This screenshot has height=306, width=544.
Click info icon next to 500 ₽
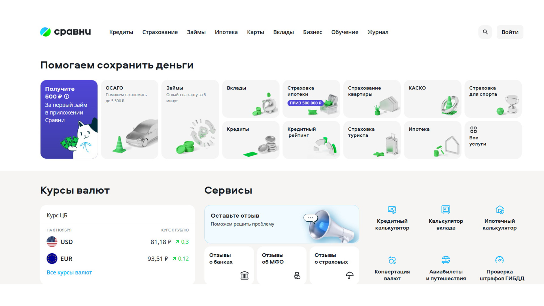(67, 97)
